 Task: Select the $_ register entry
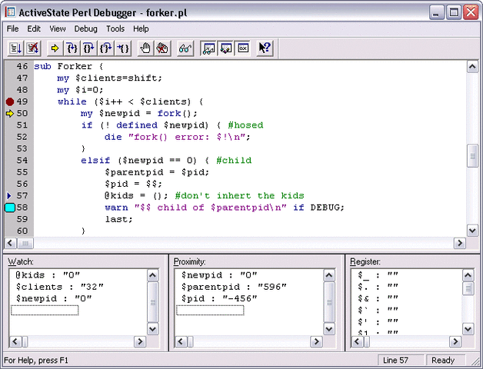coord(378,274)
